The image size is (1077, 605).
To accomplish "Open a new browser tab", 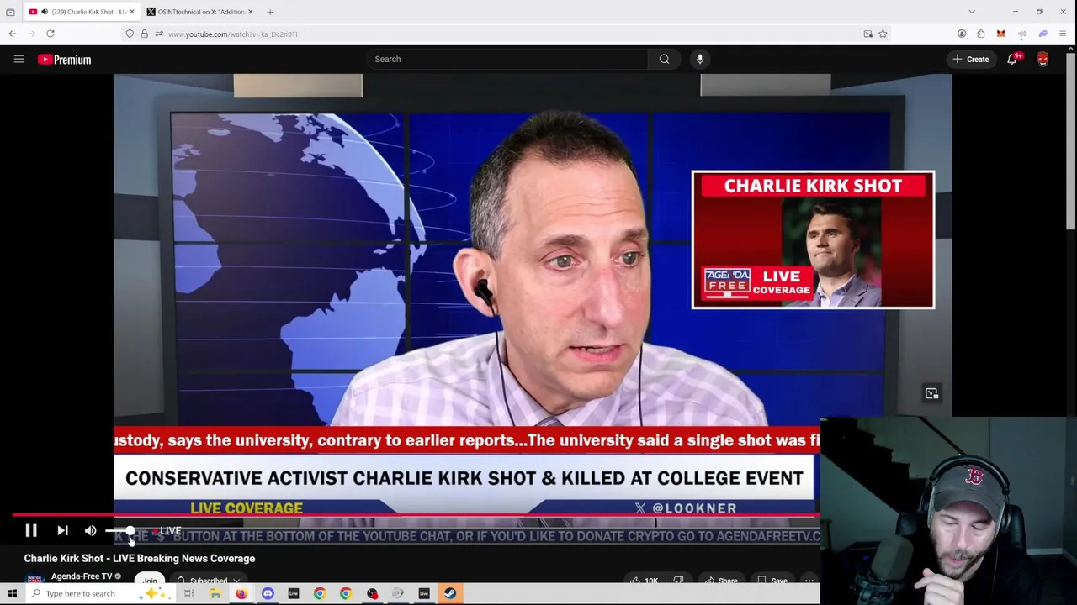I will tap(270, 12).
